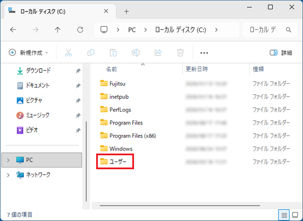Switch to details list view icon
The image size is (303, 221).
pos(284,215)
